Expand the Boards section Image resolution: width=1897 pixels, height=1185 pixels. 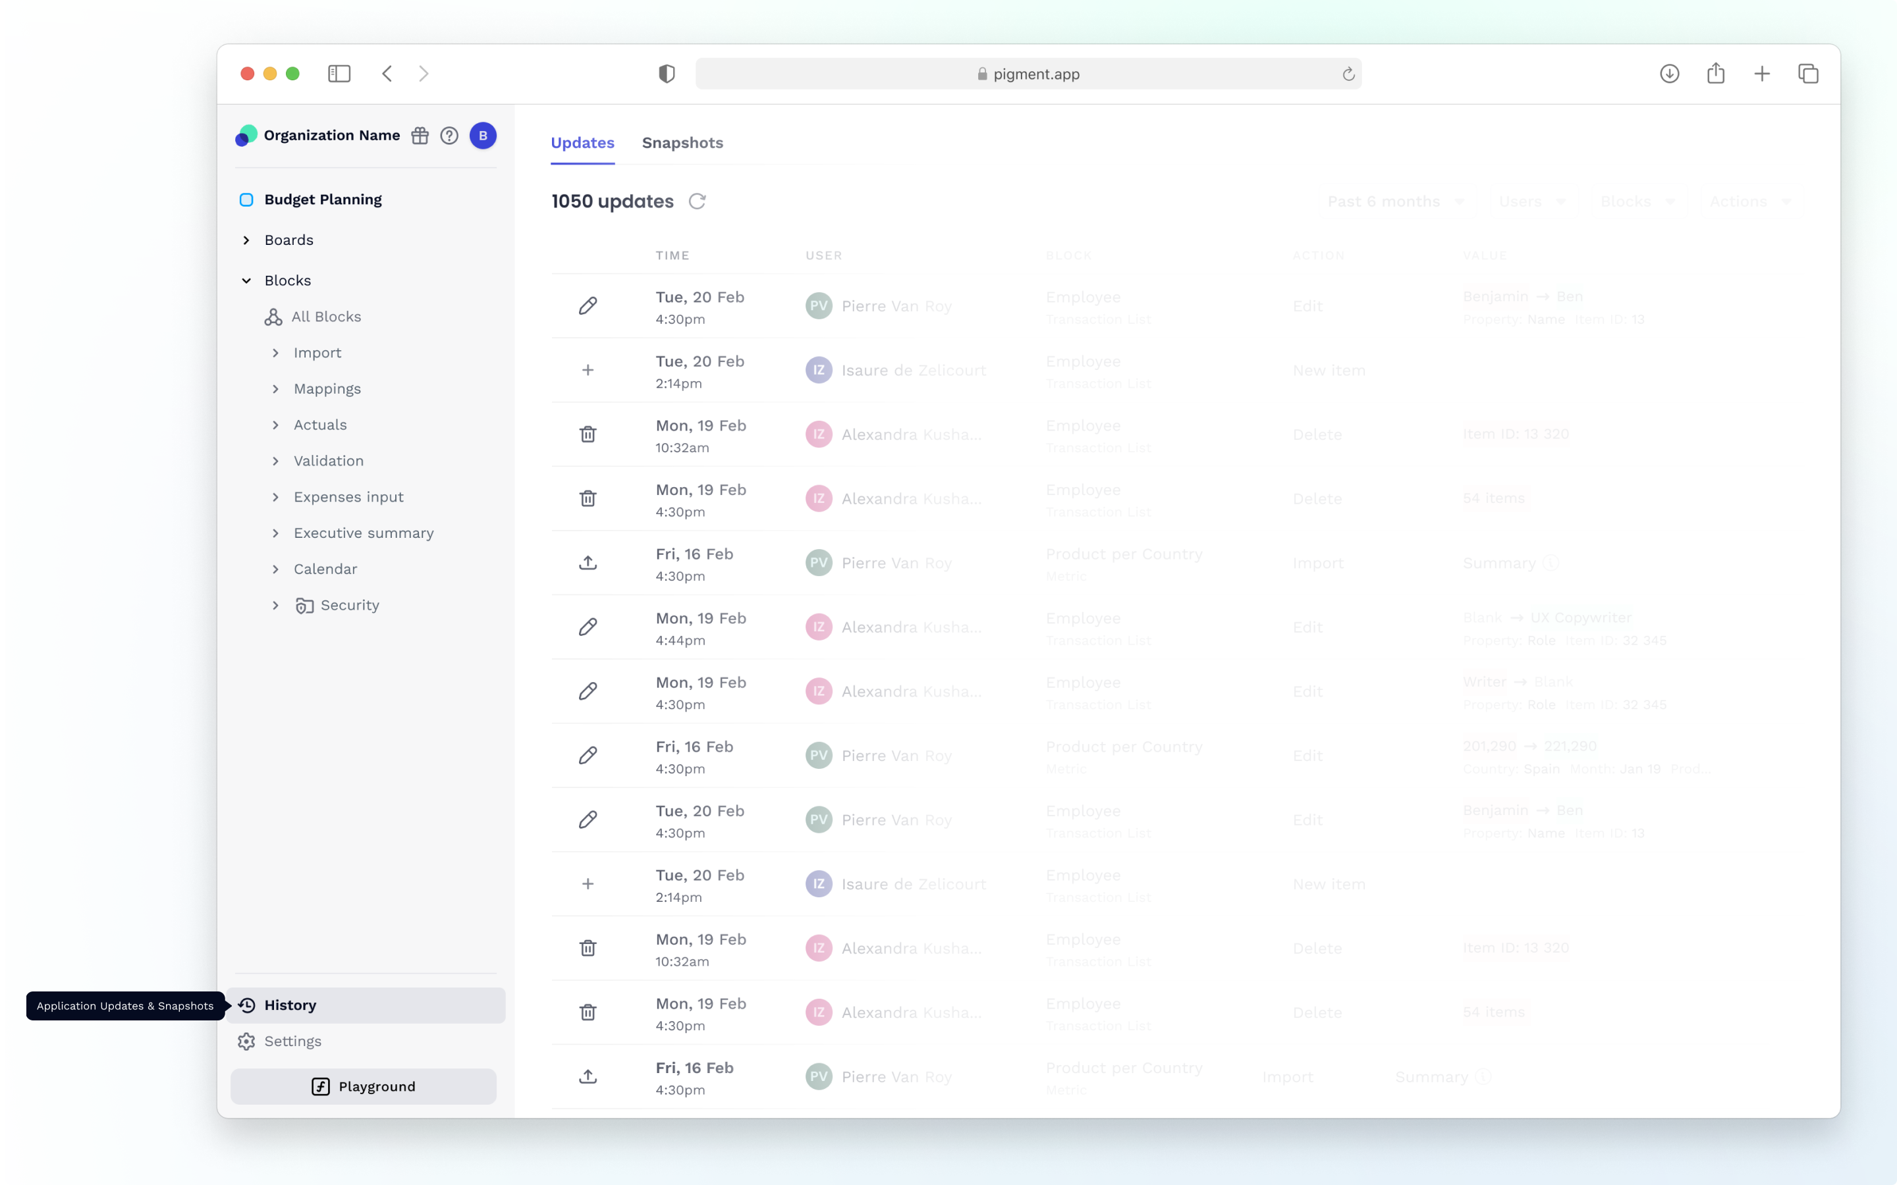pos(246,240)
